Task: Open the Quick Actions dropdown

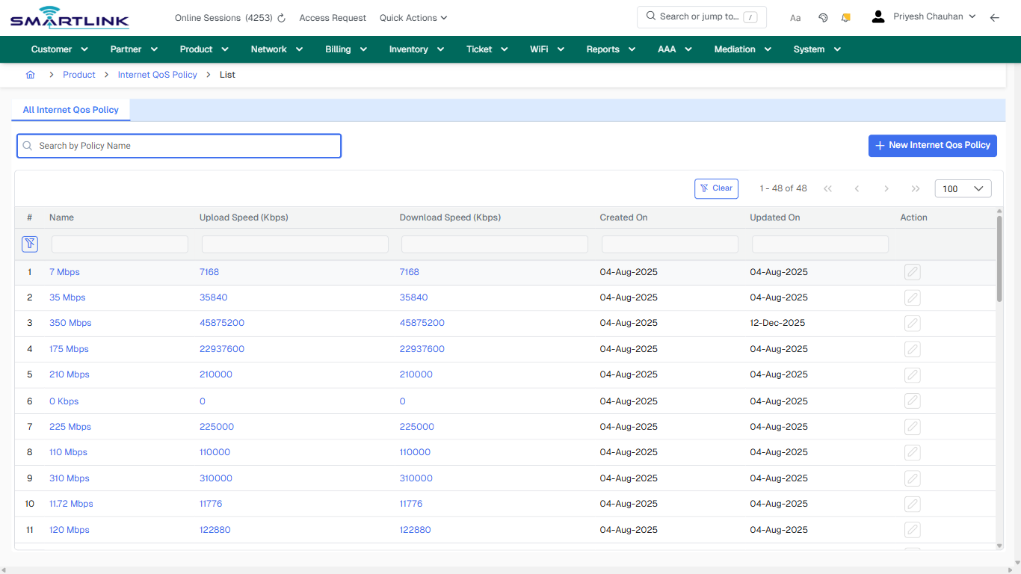Action: (x=413, y=17)
